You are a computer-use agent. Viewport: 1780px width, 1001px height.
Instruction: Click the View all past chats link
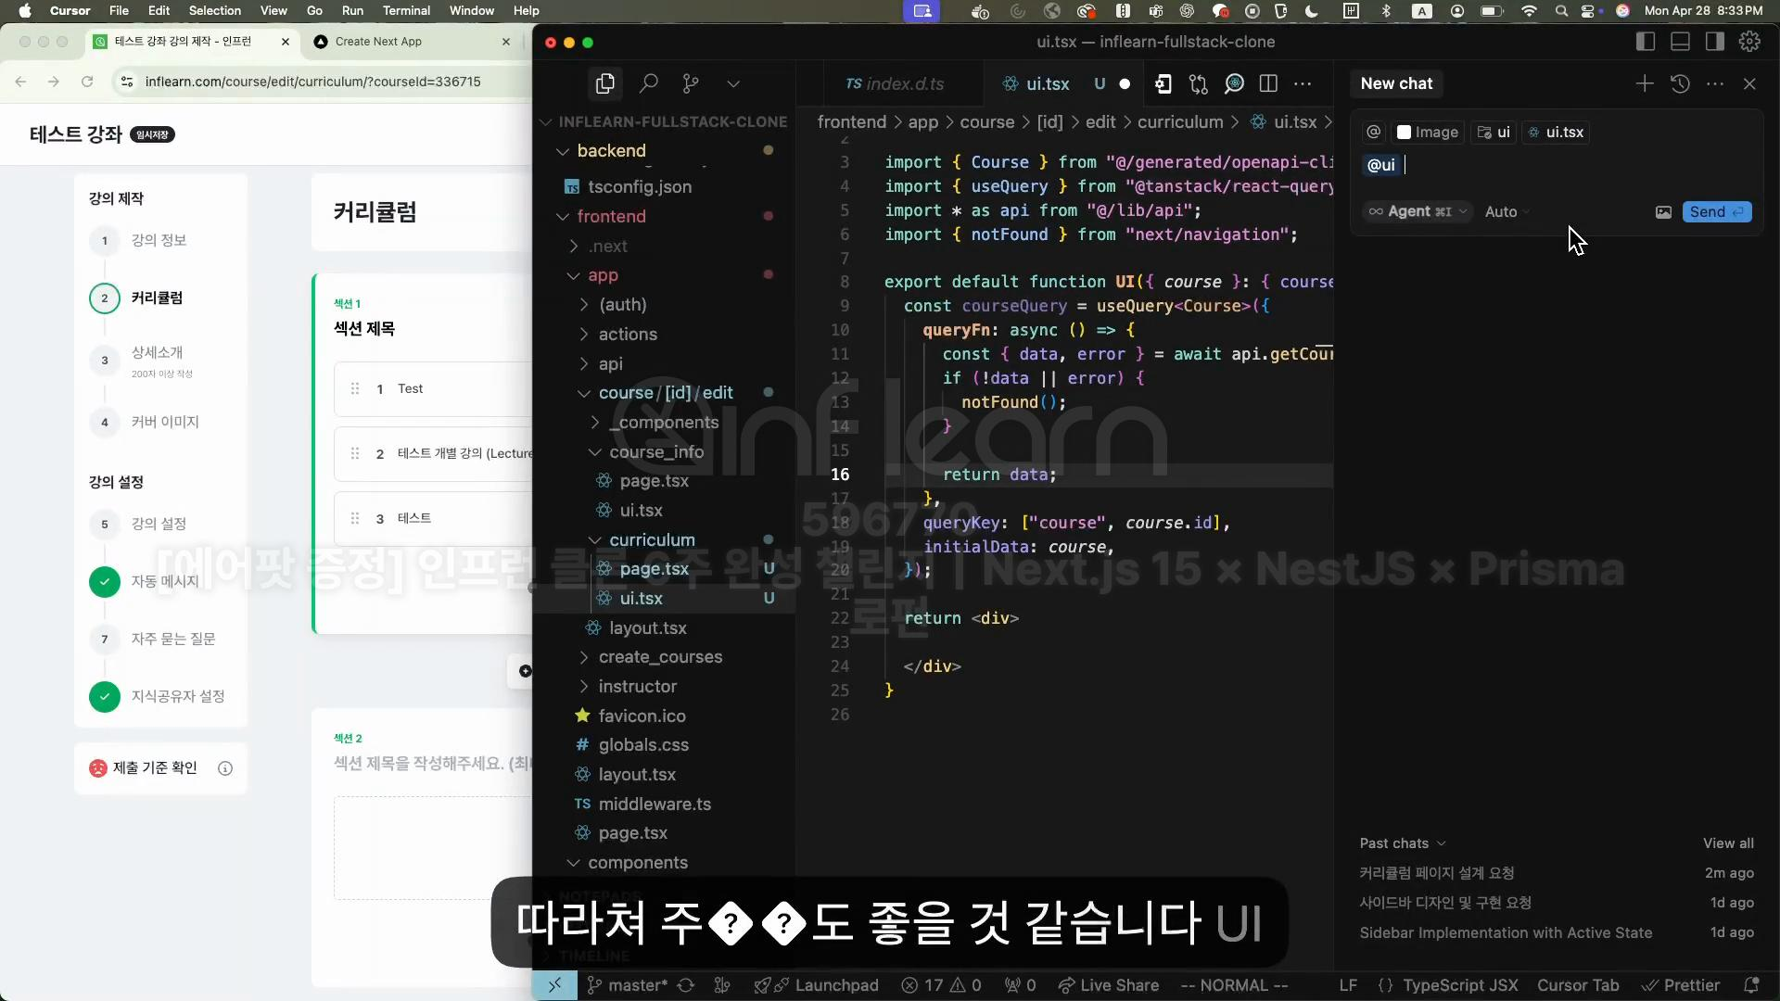coord(1728,843)
